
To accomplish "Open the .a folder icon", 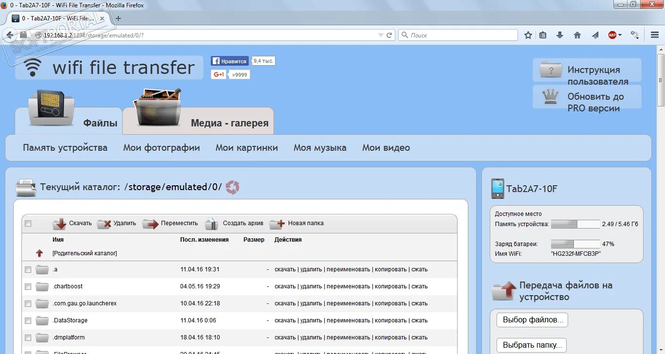I will click(42, 269).
